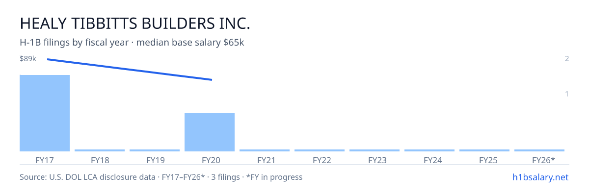
Task: Select the FY17 axis label
Action: [x=45, y=160]
